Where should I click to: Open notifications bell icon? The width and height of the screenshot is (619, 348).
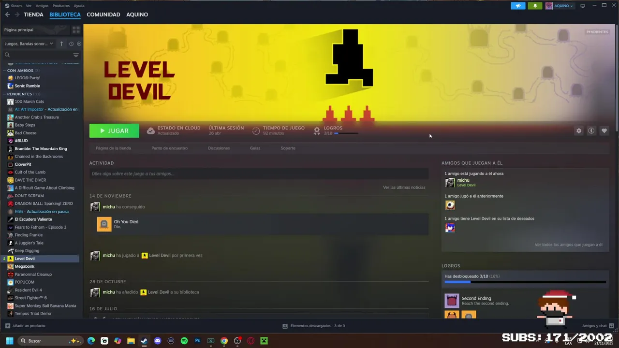(535, 6)
